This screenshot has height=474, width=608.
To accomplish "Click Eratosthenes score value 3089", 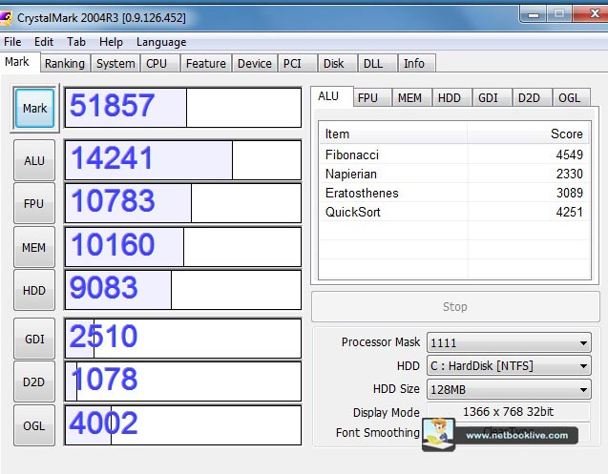I will 569,193.
